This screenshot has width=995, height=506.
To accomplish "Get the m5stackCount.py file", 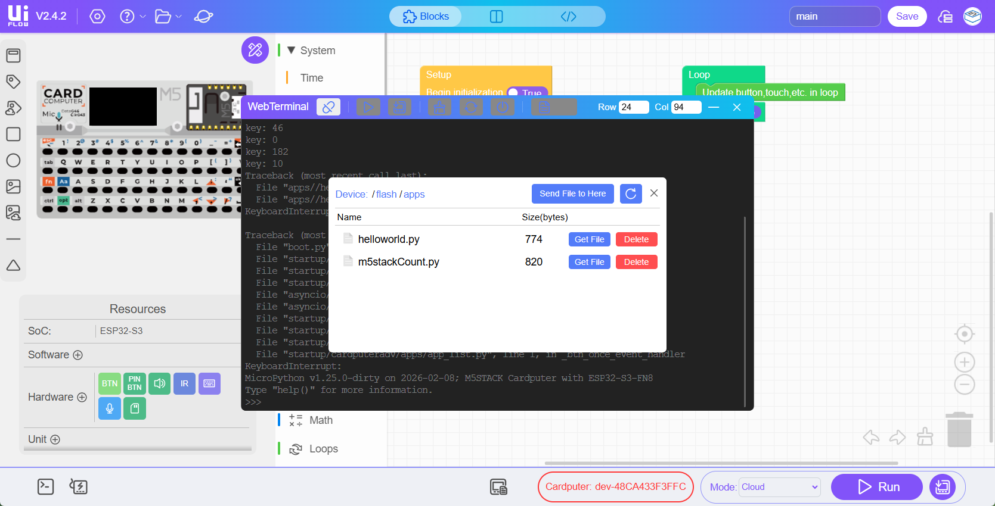I will (589, 262).
